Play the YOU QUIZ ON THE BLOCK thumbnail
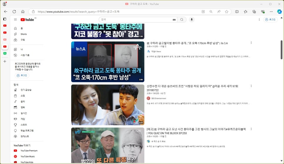This screenshot has width=284, height=164. tap(108, 145)
